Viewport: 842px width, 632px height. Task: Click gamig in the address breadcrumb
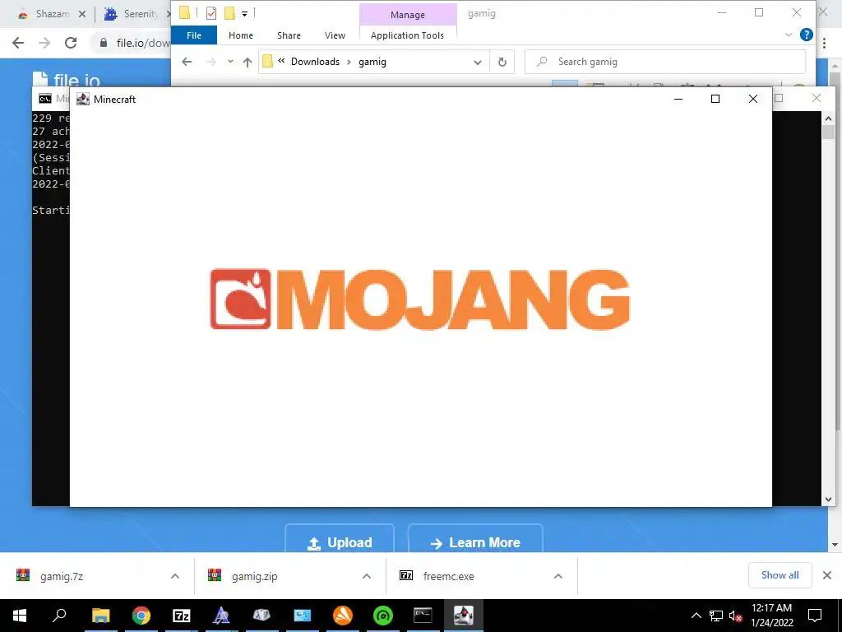pyautogui.click(x=372, y=62)
